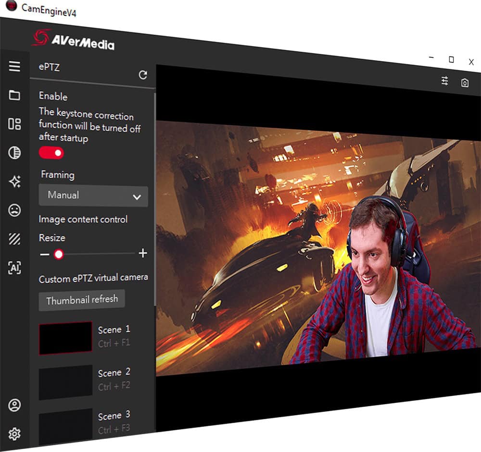Open the Framing dropdown set to Manual
This screenshot has height=452, width=481.
pyautogui.click(x=93, y=195)
